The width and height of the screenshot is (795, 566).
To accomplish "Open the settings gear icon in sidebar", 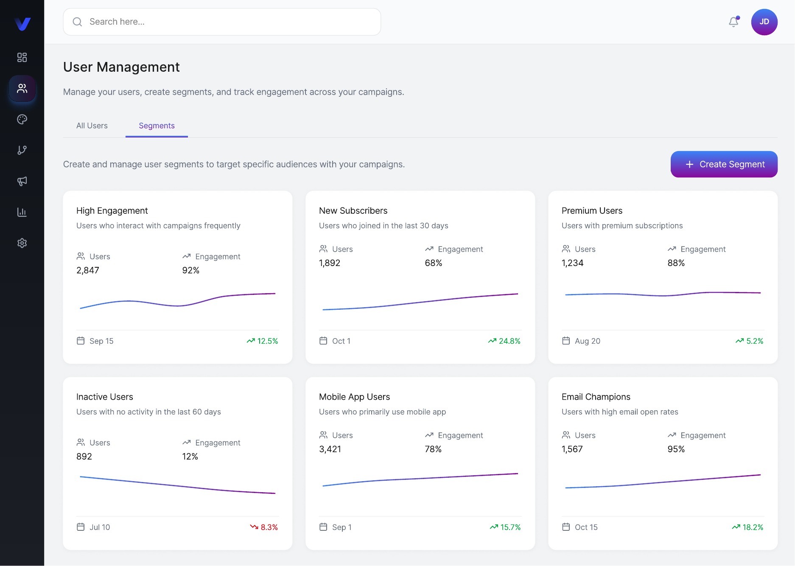I will pos(22,243).
